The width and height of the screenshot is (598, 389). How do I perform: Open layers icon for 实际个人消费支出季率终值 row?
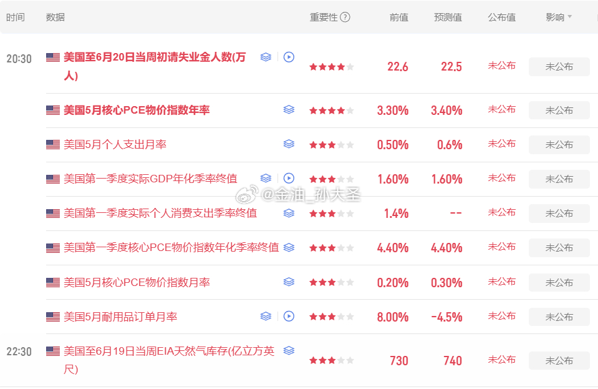289,213
